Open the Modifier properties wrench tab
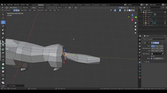 click(140, 62)
